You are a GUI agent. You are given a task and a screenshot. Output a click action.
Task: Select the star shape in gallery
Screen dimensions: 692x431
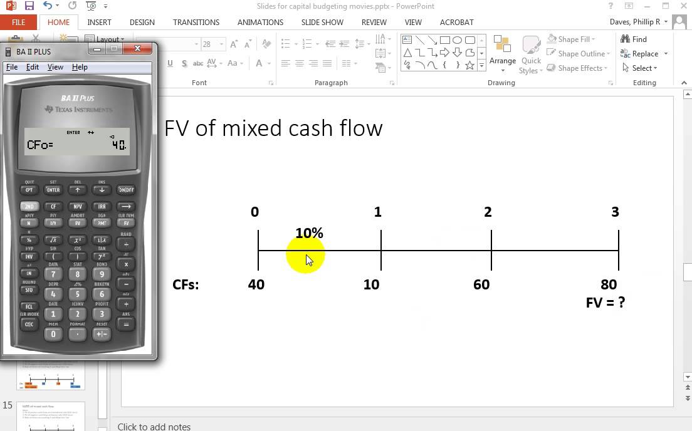(469, 65)
